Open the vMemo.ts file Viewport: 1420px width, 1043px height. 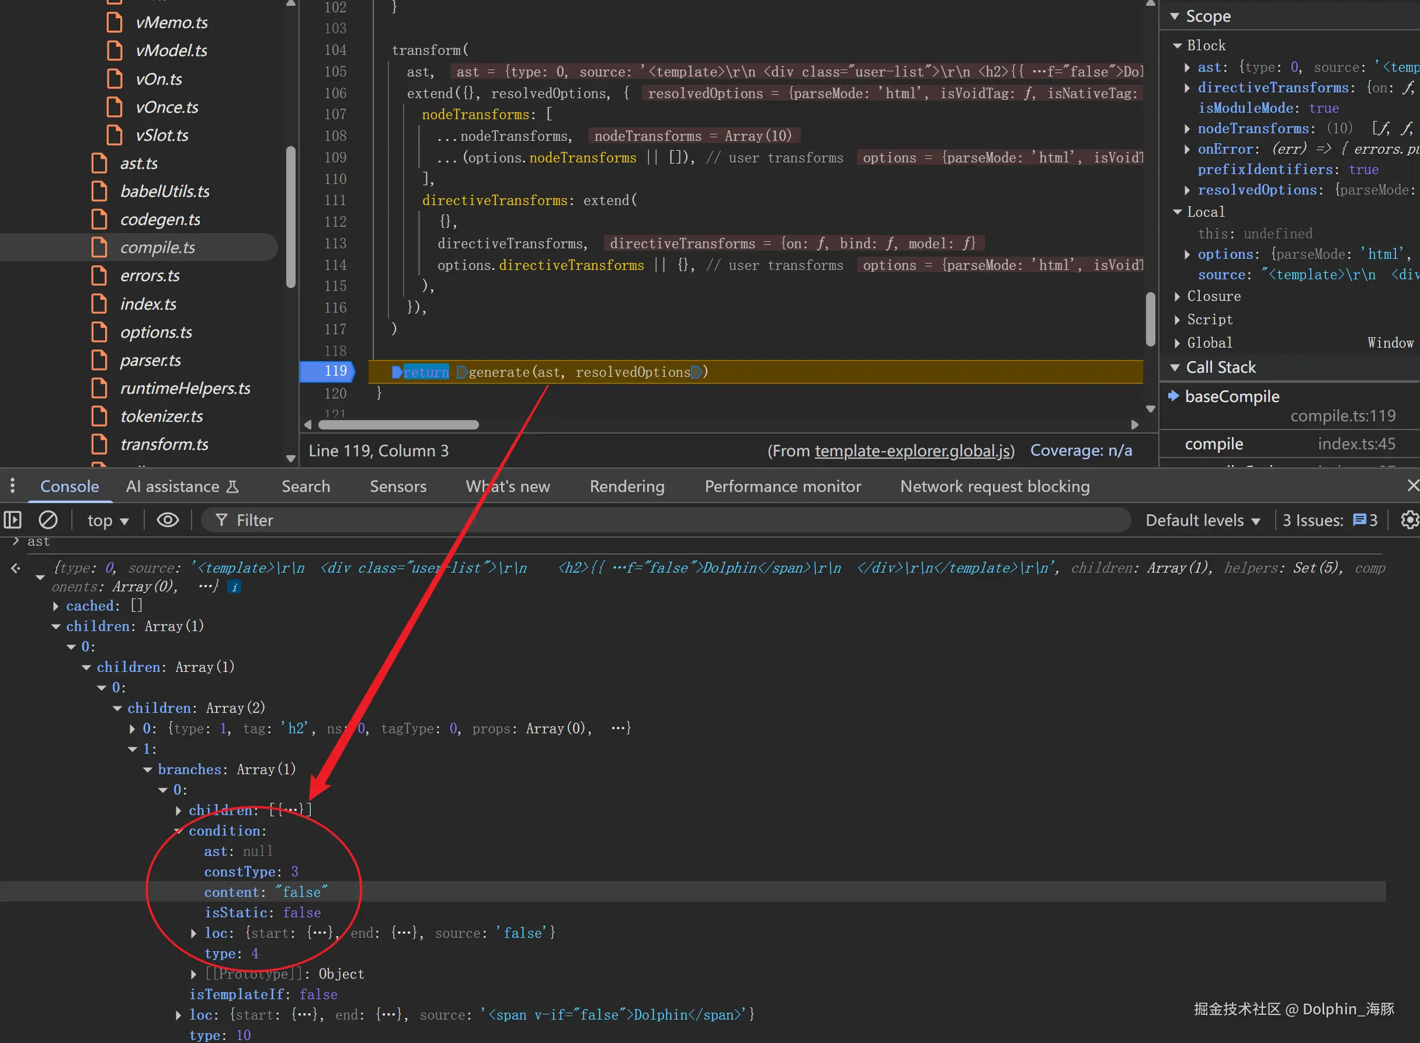point(171,23)
